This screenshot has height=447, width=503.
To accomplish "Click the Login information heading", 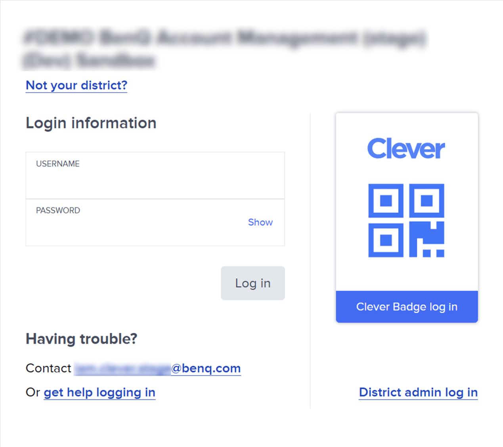I will coord(91,123).
